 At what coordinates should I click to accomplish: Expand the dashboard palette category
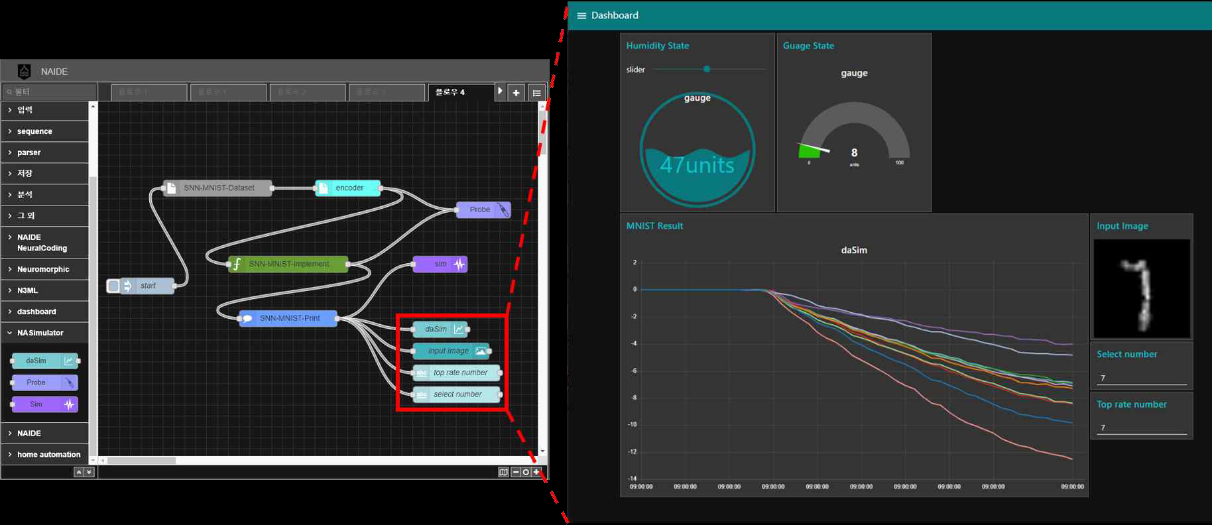pos(45,312)
